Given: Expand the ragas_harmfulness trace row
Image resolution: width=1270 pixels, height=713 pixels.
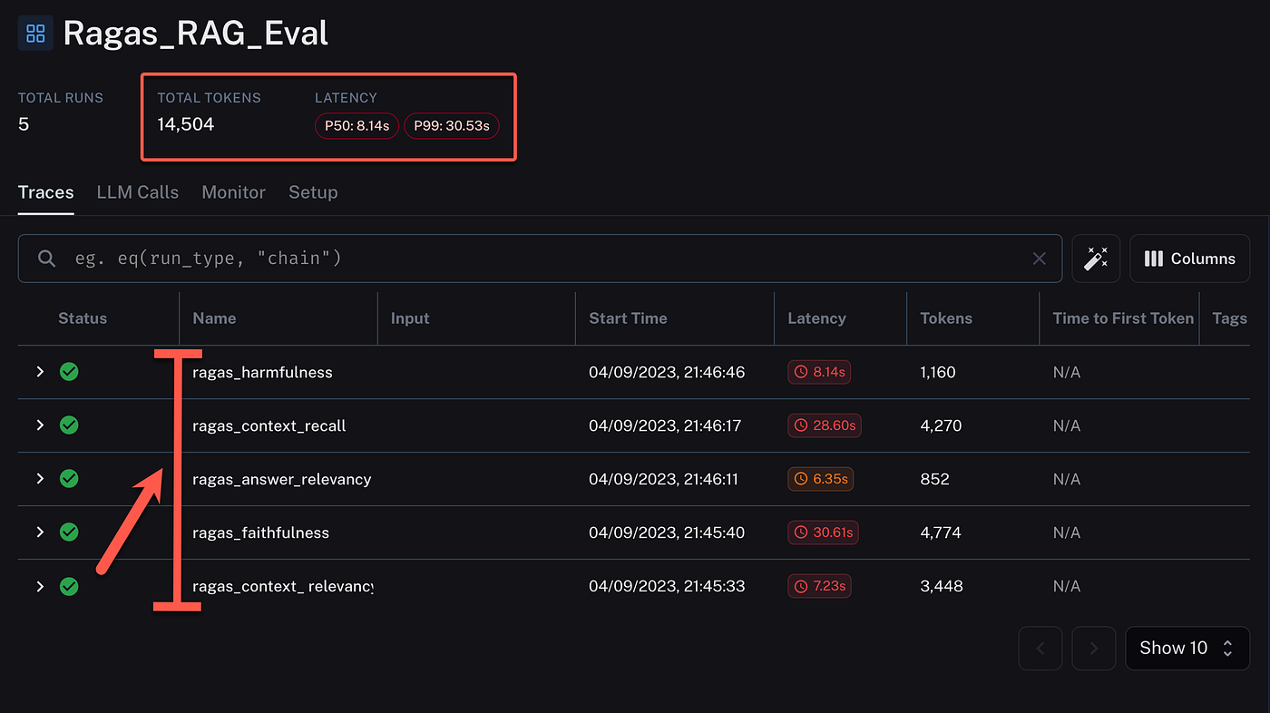Looking at the screenshot, I should coord(40,372).
